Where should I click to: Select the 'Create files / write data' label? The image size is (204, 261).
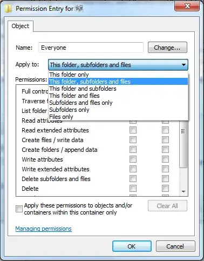click(x=52, y=140)
